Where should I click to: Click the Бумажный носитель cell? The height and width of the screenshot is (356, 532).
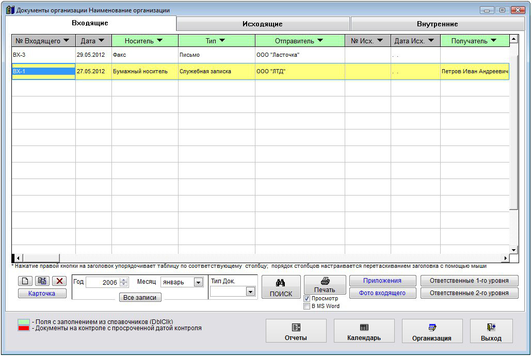145,72
